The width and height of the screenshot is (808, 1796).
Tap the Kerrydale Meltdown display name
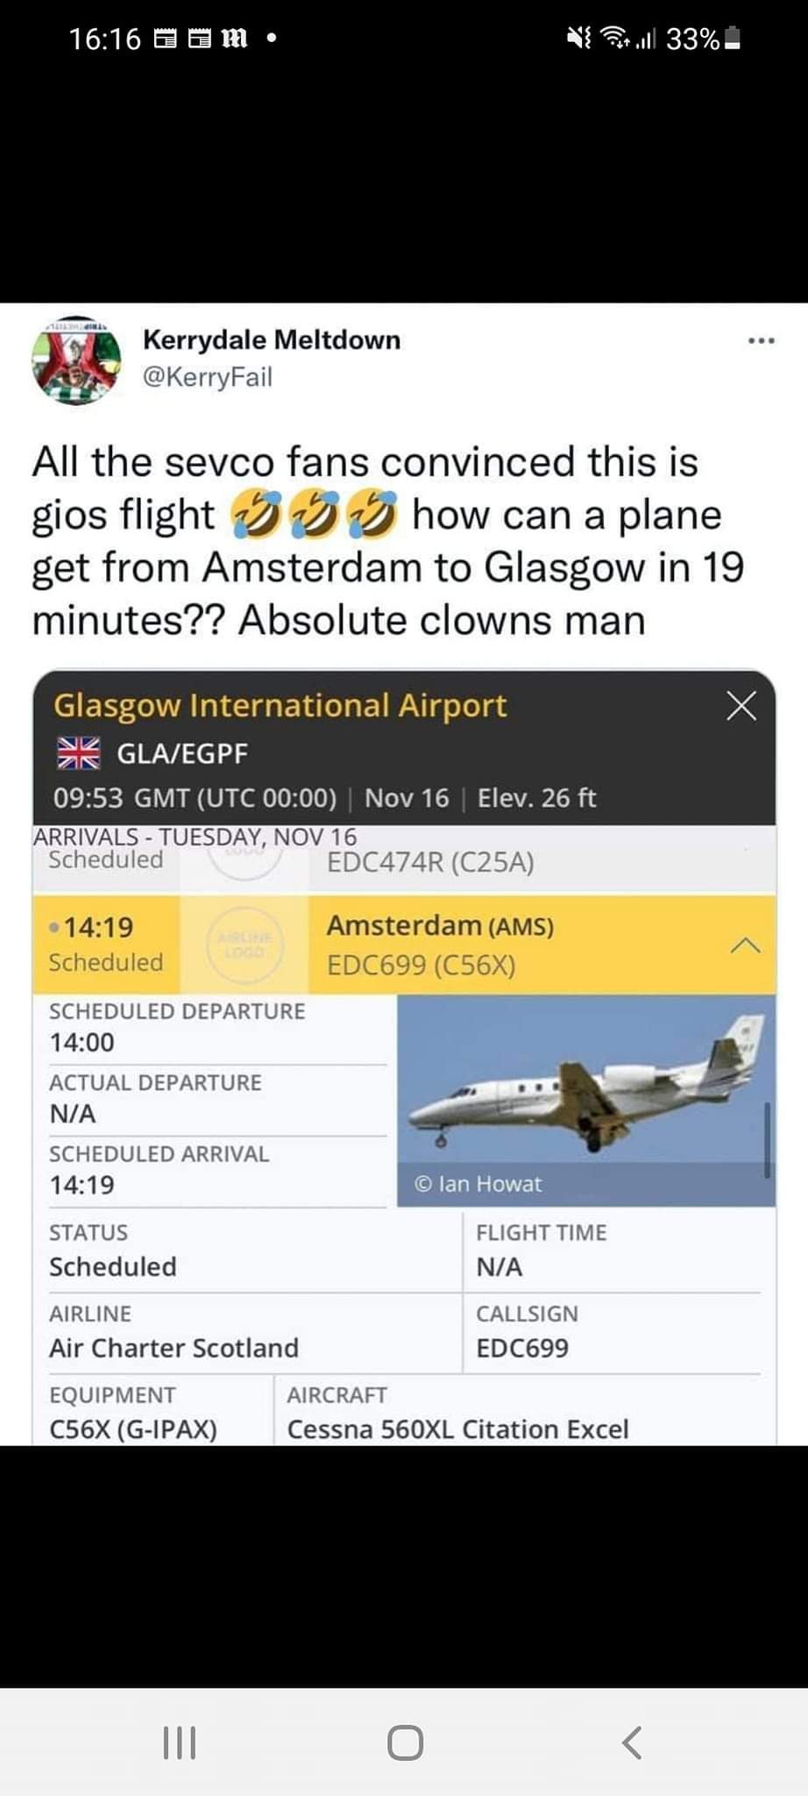point(272,339)
